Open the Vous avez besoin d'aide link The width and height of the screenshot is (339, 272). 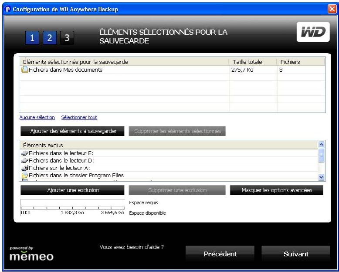(132, 247)
